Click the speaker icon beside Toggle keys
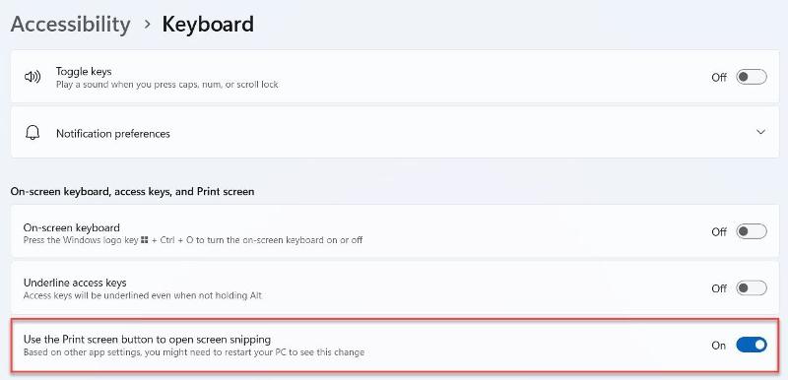788x380 pixels. click(x=33, y=77)
